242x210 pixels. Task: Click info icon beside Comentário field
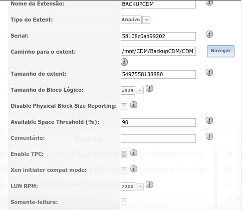click(x=209, y=136)
